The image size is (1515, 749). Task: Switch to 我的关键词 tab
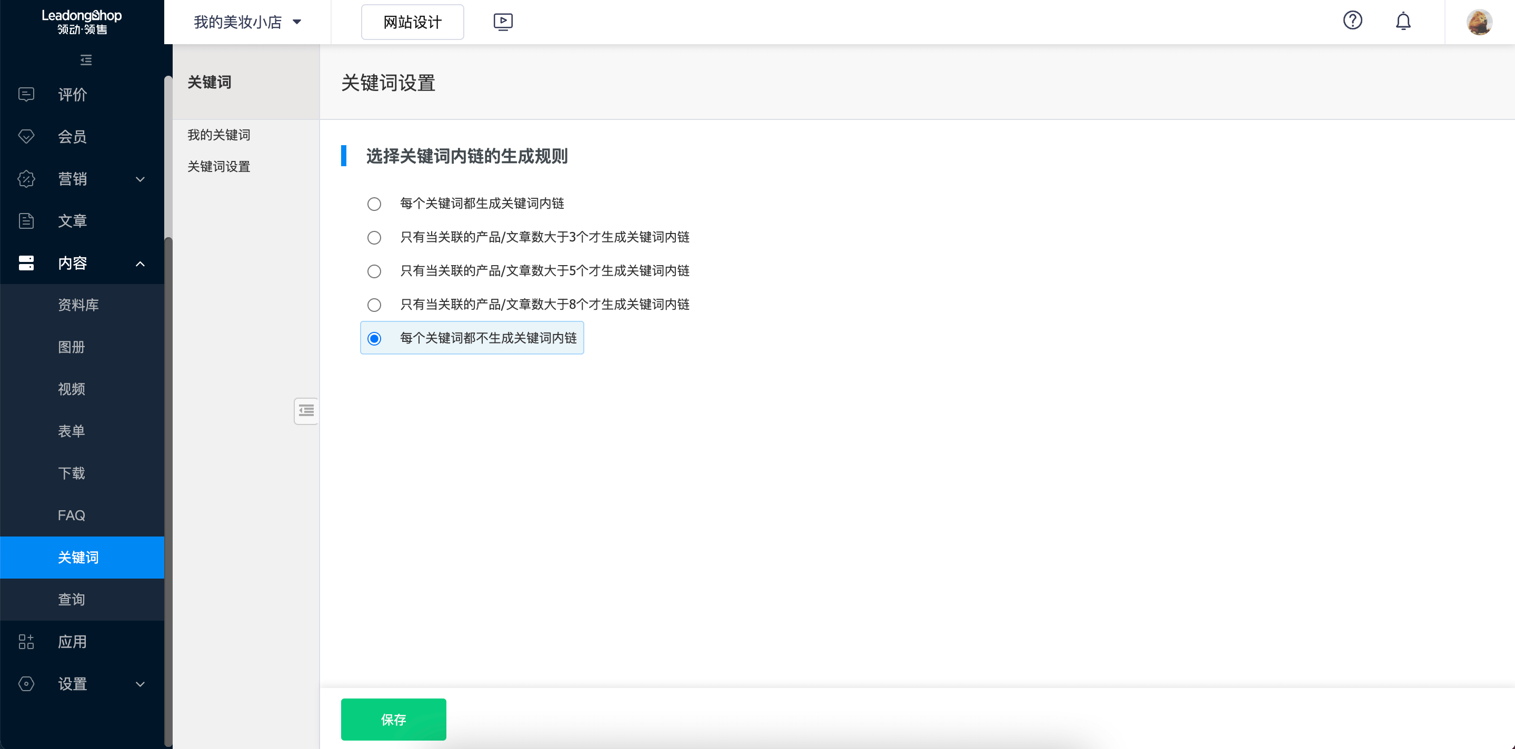[218, 135]
